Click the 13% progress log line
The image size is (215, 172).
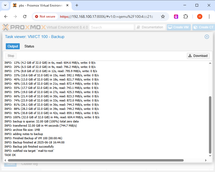pyautogui.click(x=50, y=63)
